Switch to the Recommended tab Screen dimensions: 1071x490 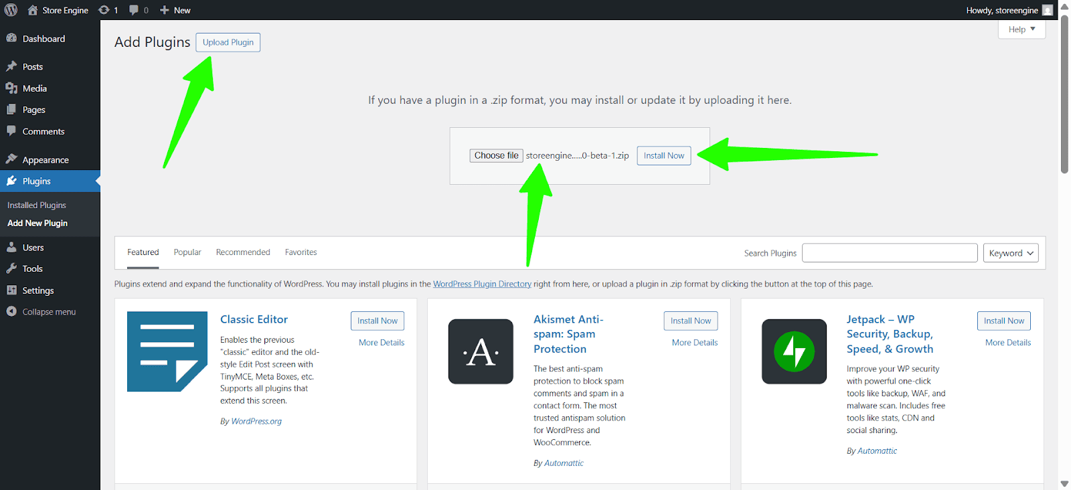point(243,252)
